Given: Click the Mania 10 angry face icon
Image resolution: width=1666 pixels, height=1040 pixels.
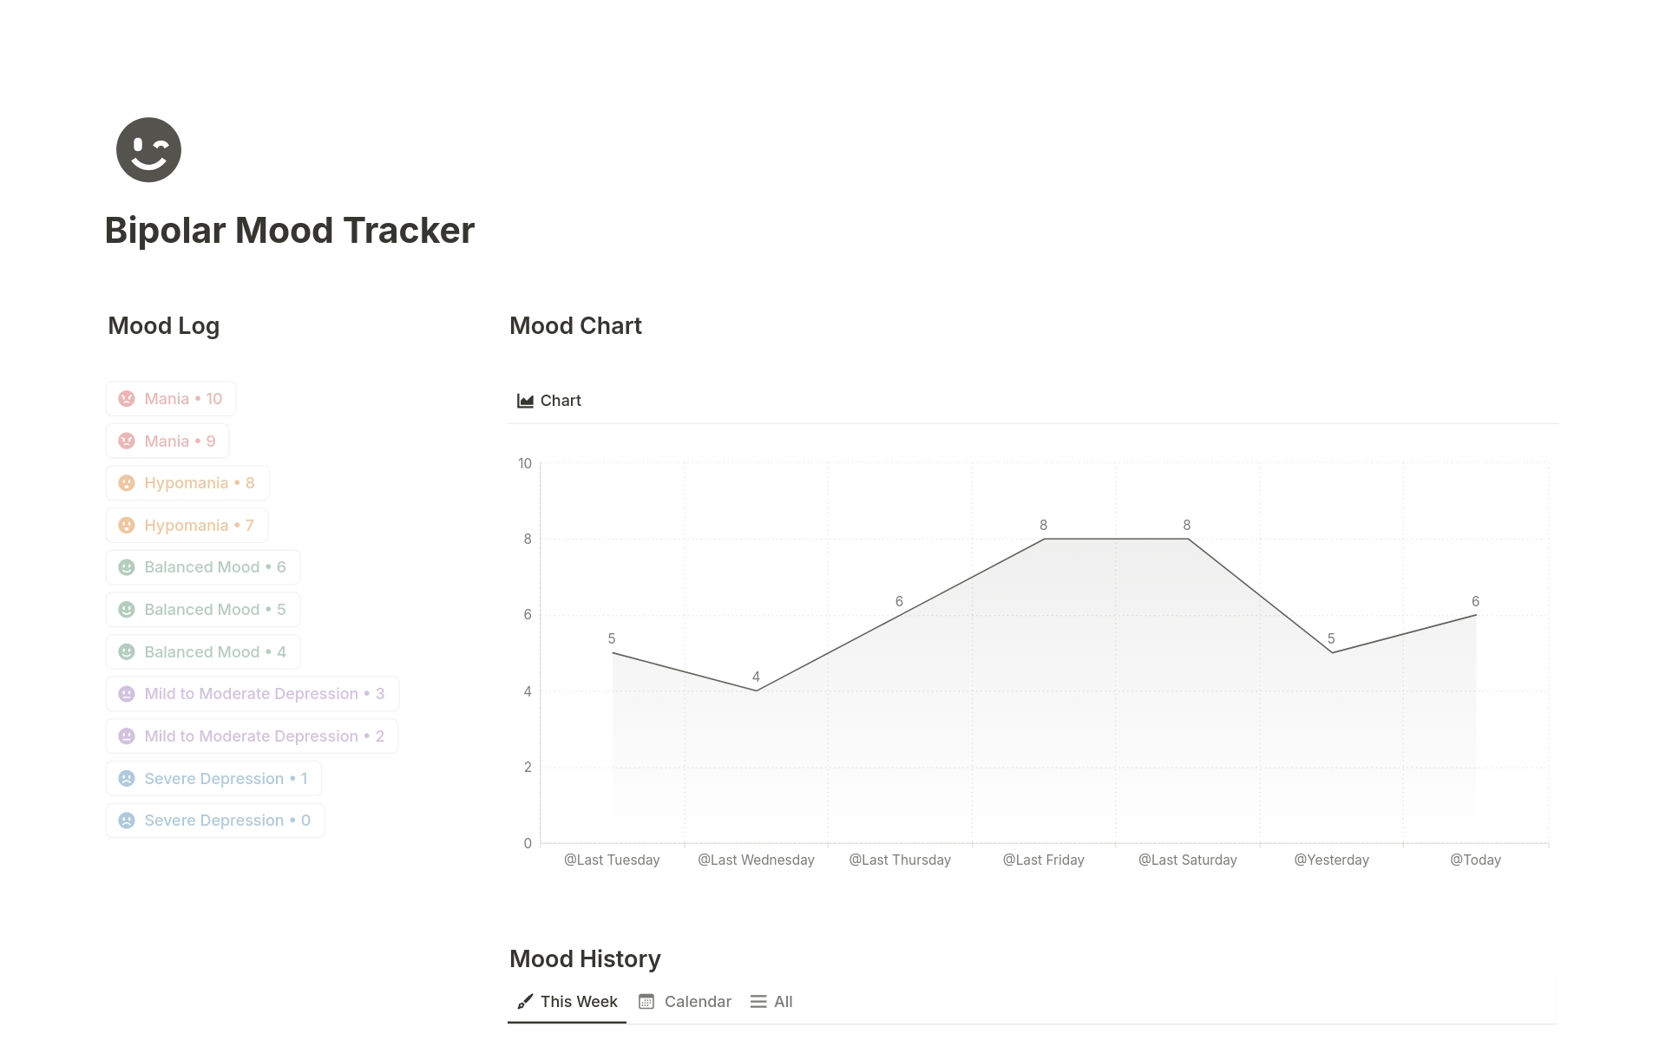Looking at the screenshot, I should coord(127,399).
